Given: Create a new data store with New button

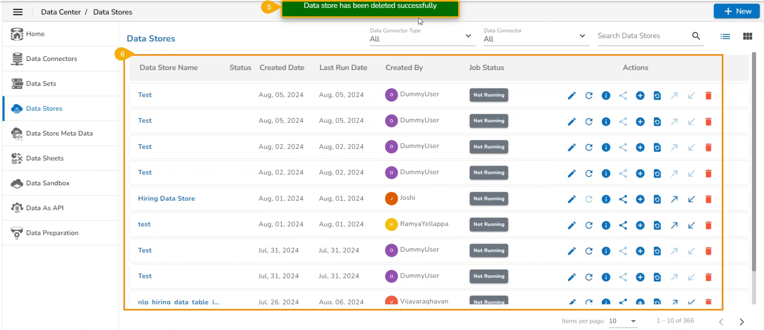Looking at the screenshot, I should 736,11.
